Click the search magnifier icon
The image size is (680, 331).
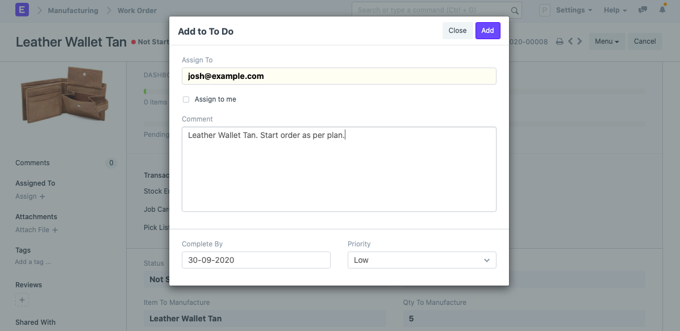click(515, 10)
